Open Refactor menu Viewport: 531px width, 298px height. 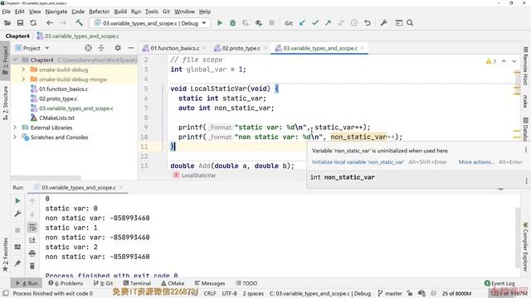100,12
